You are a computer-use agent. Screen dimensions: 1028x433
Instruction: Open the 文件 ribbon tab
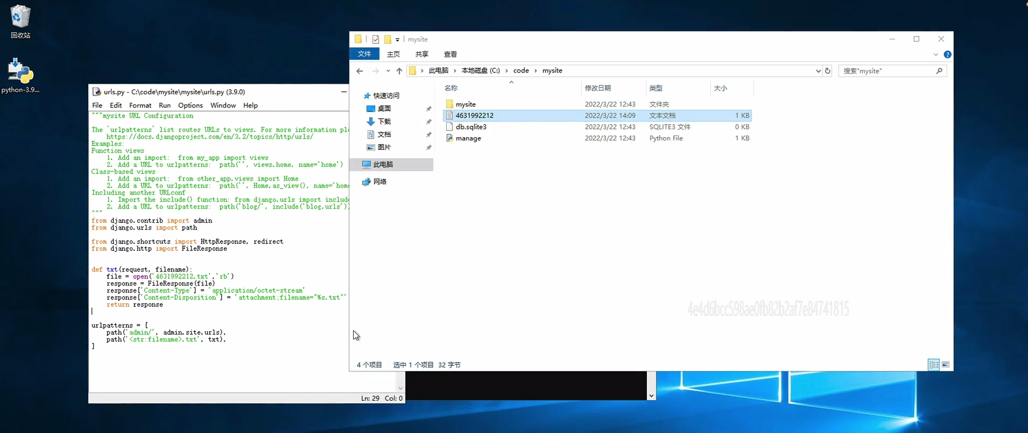pos(364,54)
